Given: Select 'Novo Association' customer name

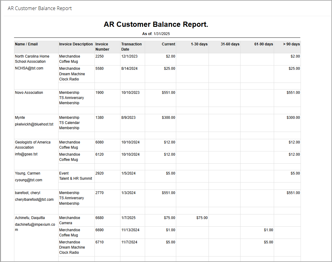Looking at the screenshot, I should [29, 93].
